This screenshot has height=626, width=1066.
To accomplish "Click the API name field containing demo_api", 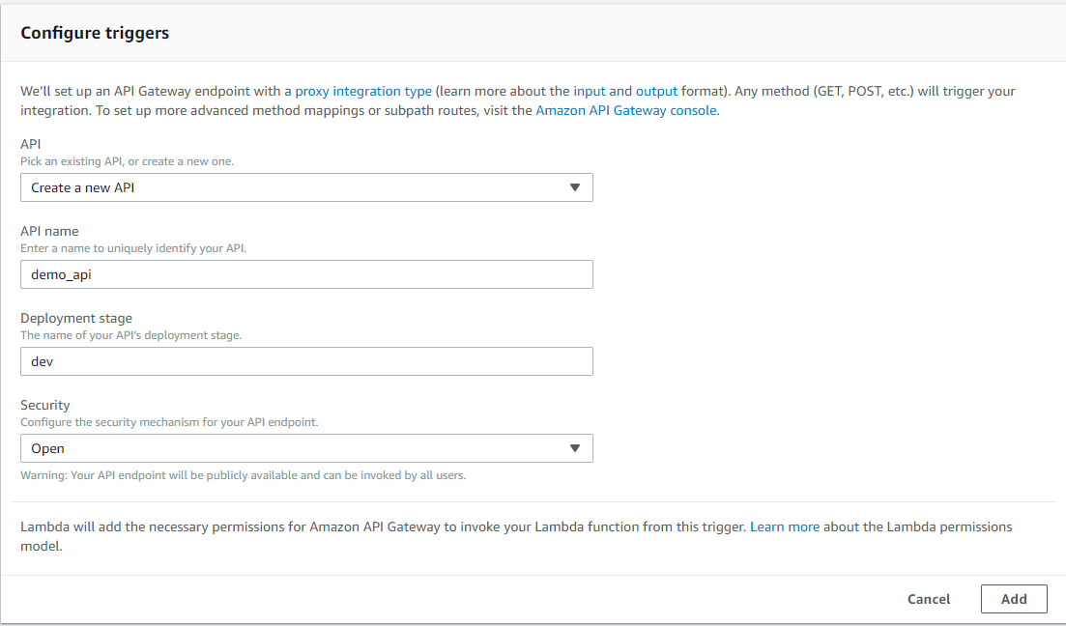I will 306,274.
